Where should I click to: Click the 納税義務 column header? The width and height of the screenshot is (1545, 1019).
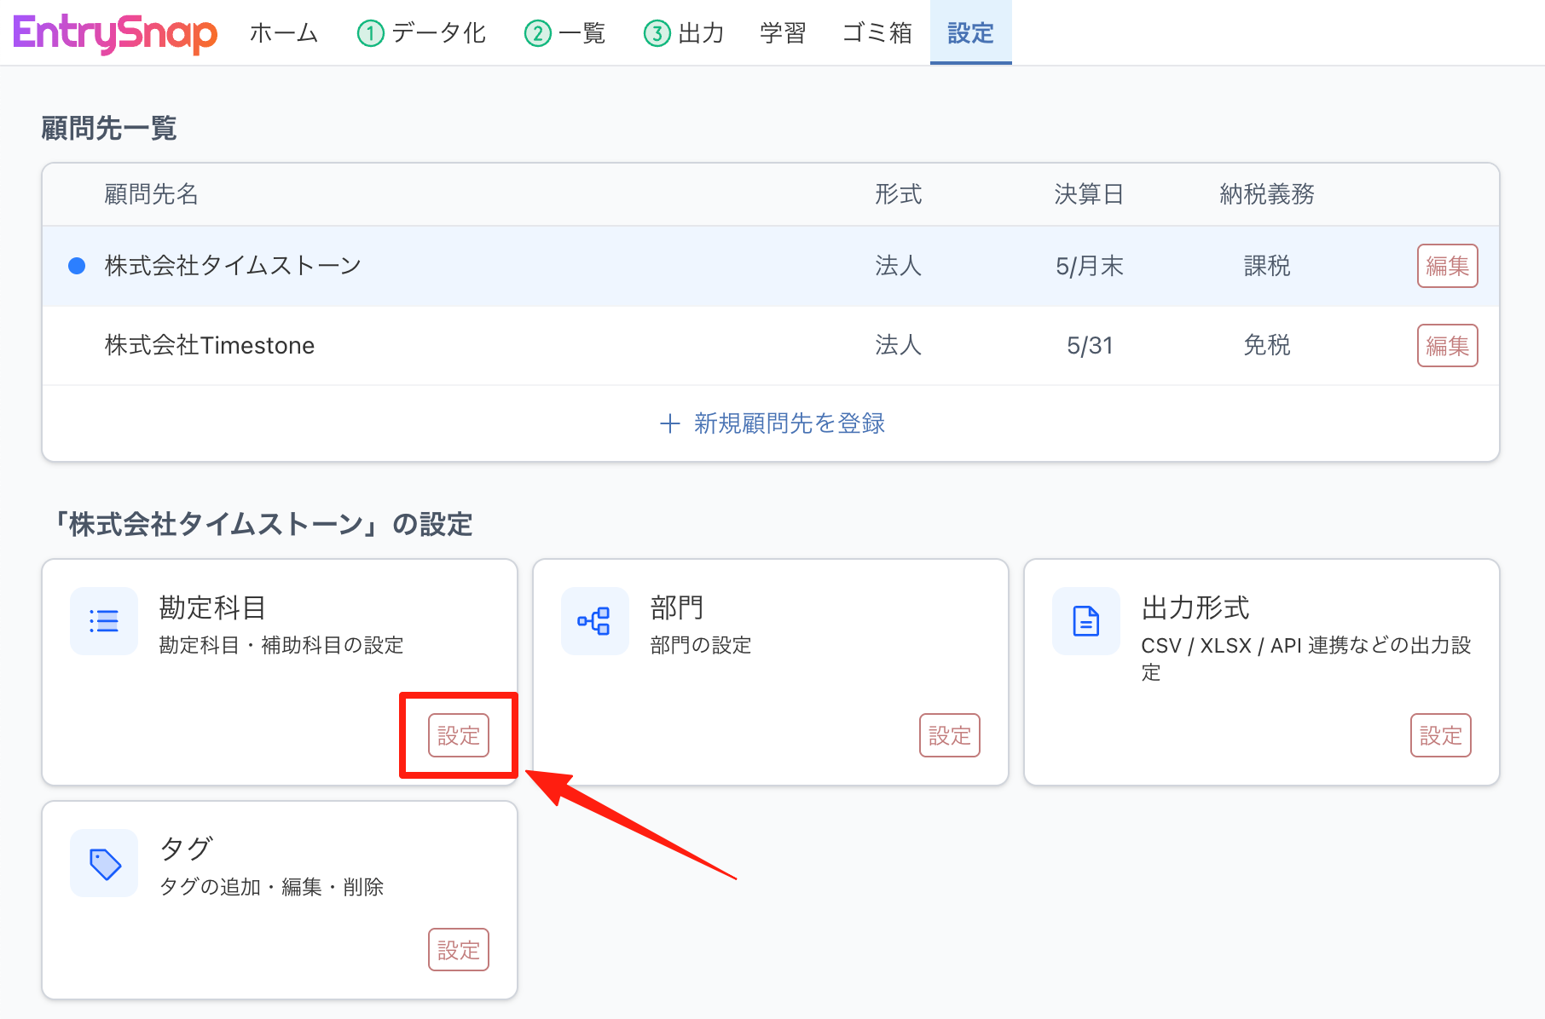click(1267, 194)
